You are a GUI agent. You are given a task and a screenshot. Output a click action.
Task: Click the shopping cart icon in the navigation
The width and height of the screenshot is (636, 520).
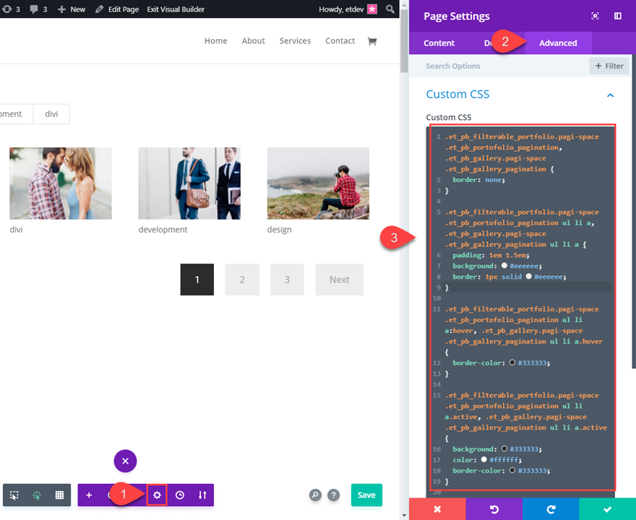point(371,41)
